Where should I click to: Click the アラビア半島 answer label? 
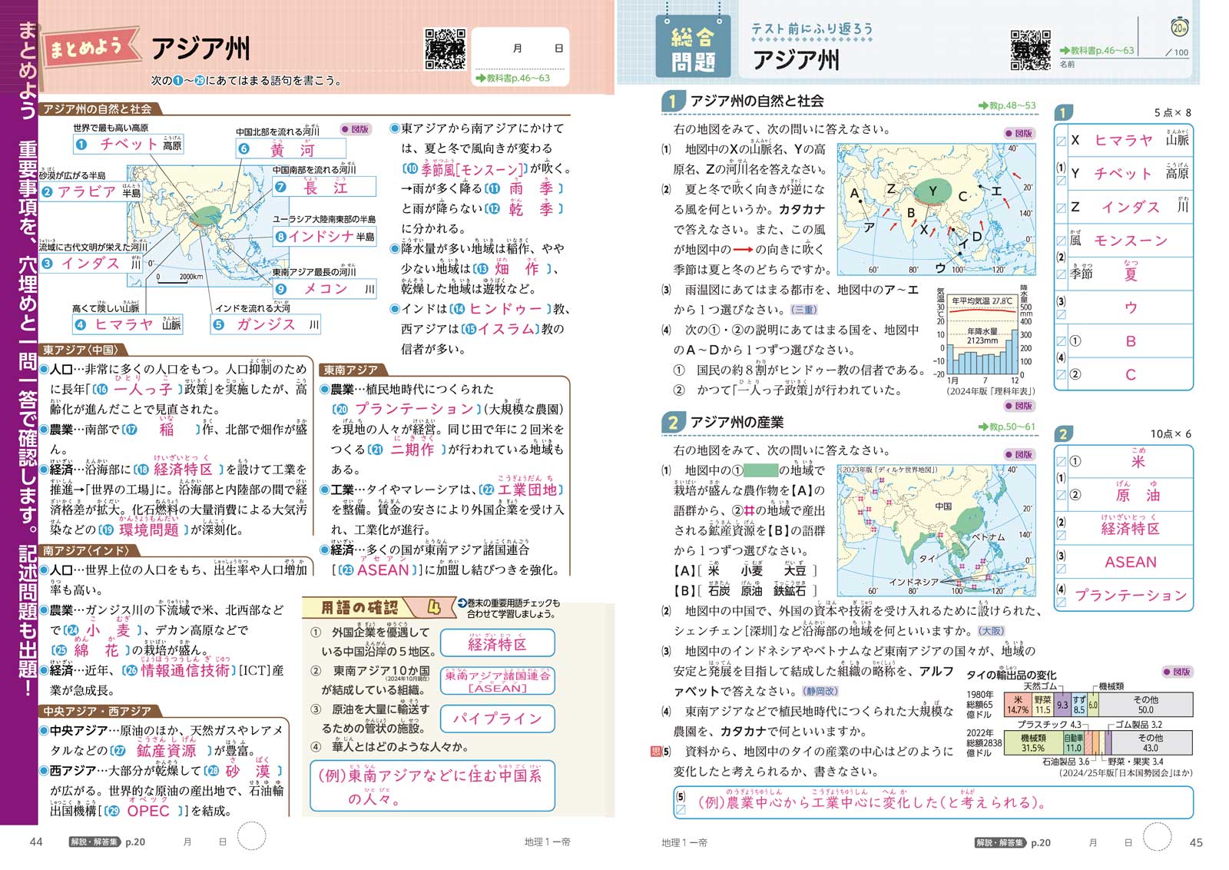(x=92, y=191)
